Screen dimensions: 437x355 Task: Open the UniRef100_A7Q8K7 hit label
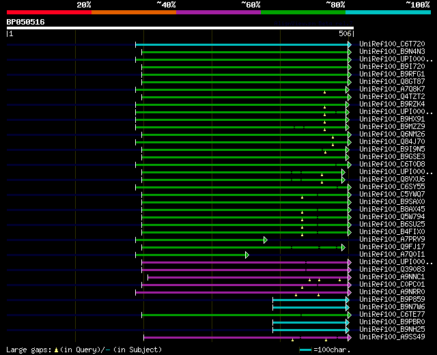(x=392, y=89)
